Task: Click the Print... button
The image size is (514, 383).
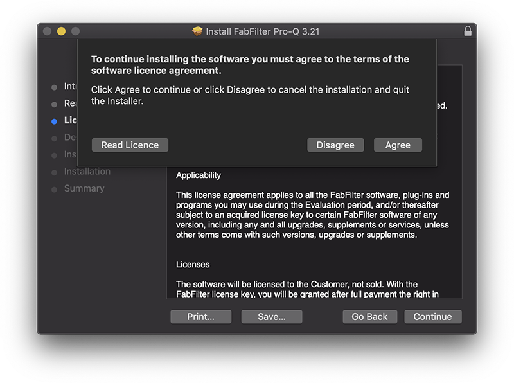Action: coord(200,316)
